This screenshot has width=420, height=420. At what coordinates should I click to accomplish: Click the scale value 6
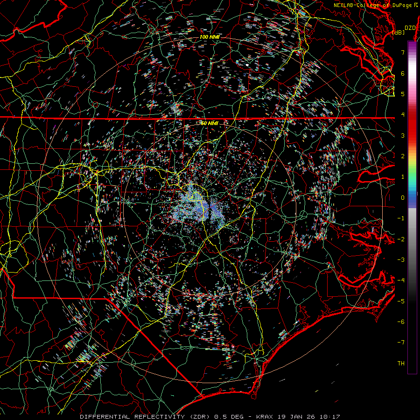[x=403, y=73]
